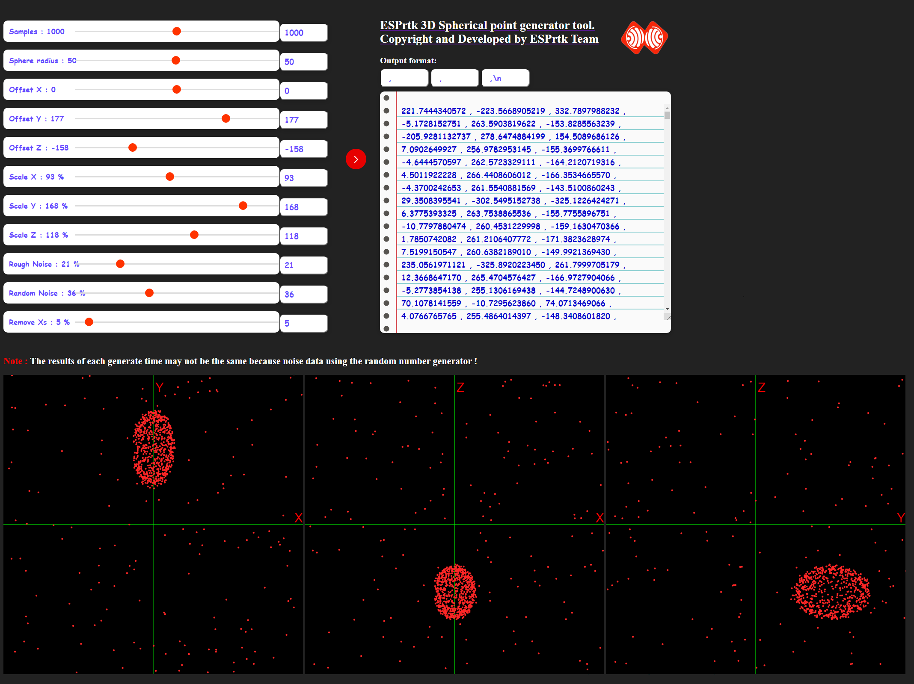Click the third output format field with \n
The image size is (914, 684).
tap(505, 78)
